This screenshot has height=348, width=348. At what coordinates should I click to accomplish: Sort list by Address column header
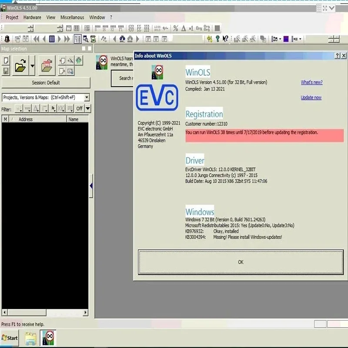[38, 119]
